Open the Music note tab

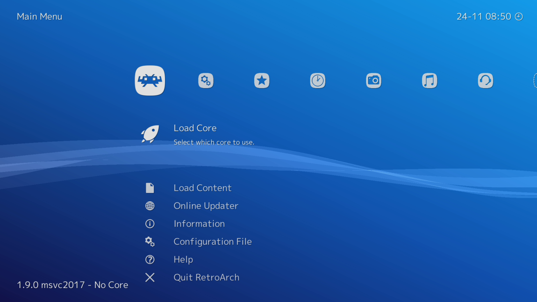coord(429,80)
